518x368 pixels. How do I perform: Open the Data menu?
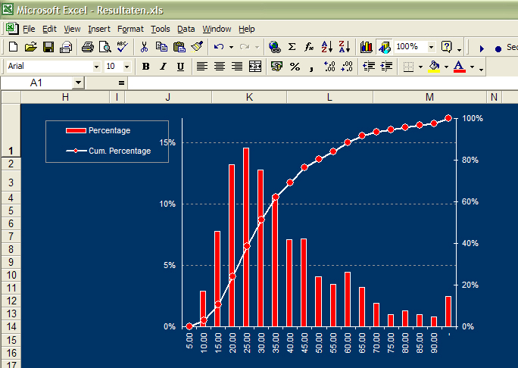[186, 29]
